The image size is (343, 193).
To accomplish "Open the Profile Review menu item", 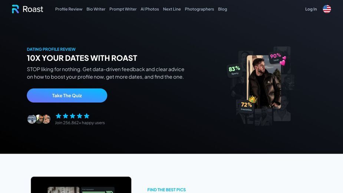I will click(69, 9).
